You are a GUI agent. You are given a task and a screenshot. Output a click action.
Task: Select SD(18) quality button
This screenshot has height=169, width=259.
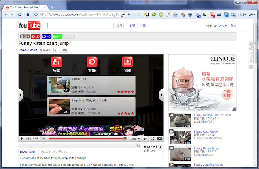point(25,36)
